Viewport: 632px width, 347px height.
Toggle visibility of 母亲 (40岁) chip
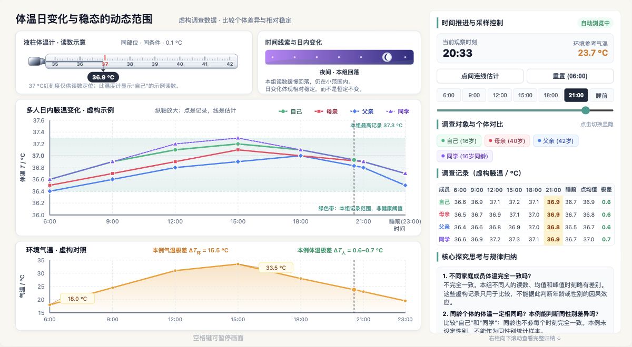pos(506,141)
